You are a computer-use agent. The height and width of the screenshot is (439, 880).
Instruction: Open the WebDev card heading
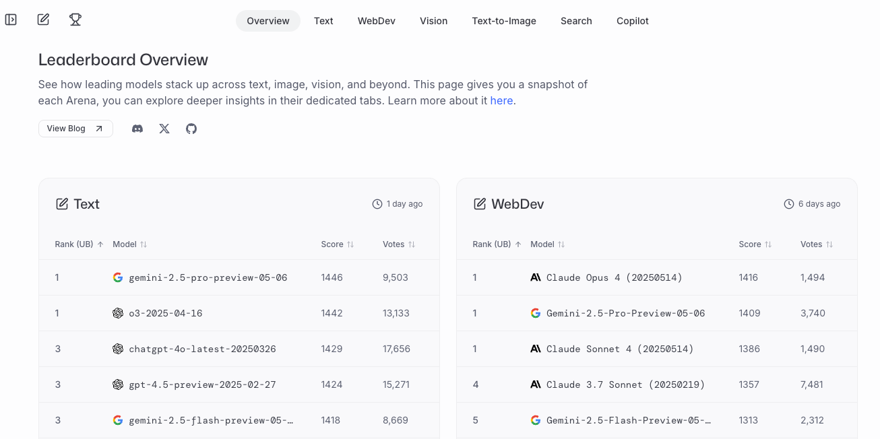coord(517,204)
